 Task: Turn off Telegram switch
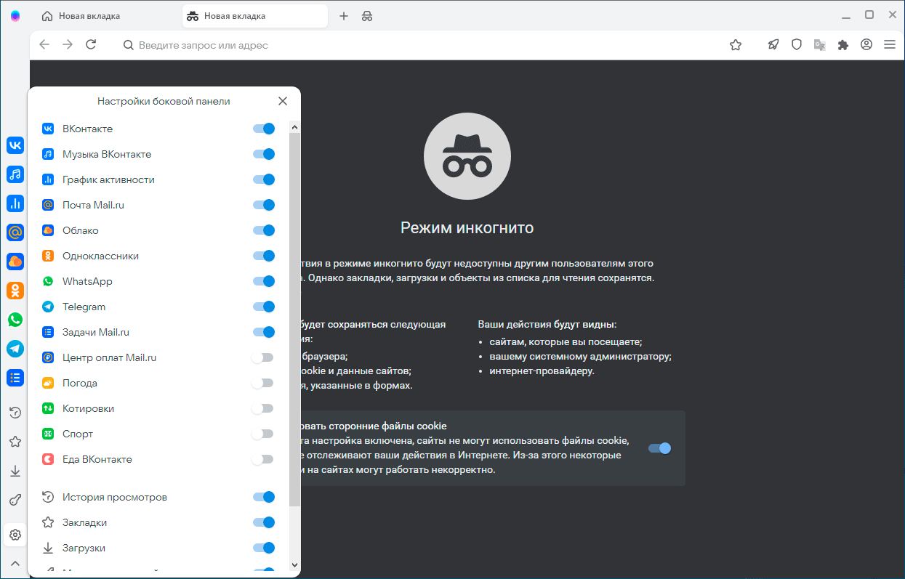click(264, 307)
